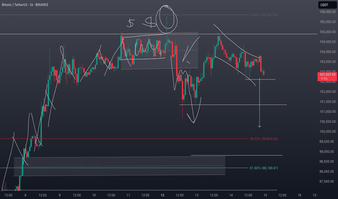
Task: Click the 102,000.00 price axis label
Action: click(327, 92)
